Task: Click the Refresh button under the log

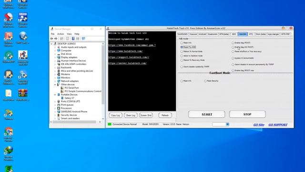Action: (x=165, y=116)
